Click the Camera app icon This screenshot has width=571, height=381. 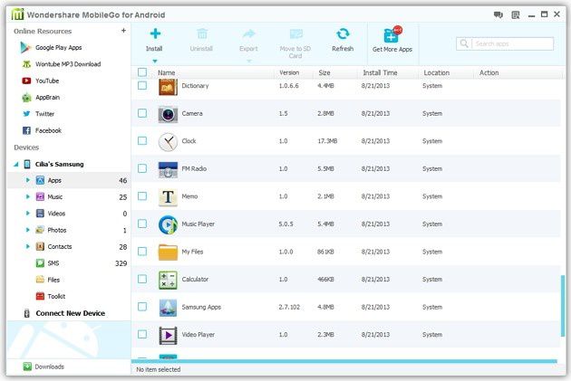click(168, 114)
